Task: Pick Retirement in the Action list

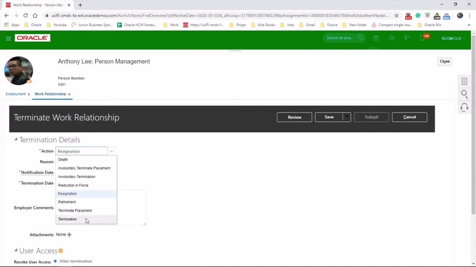Action: pyautogui.click(x=86, y=202)
